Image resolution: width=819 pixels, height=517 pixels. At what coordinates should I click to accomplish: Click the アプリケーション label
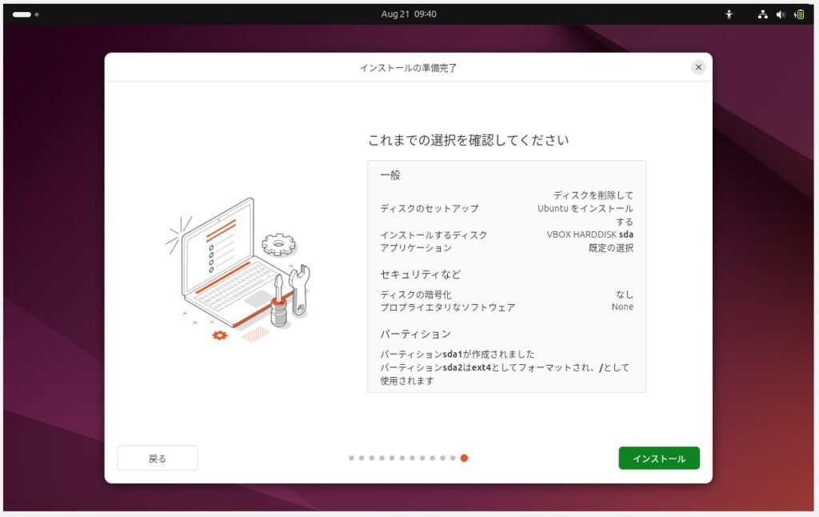(416, 248)
